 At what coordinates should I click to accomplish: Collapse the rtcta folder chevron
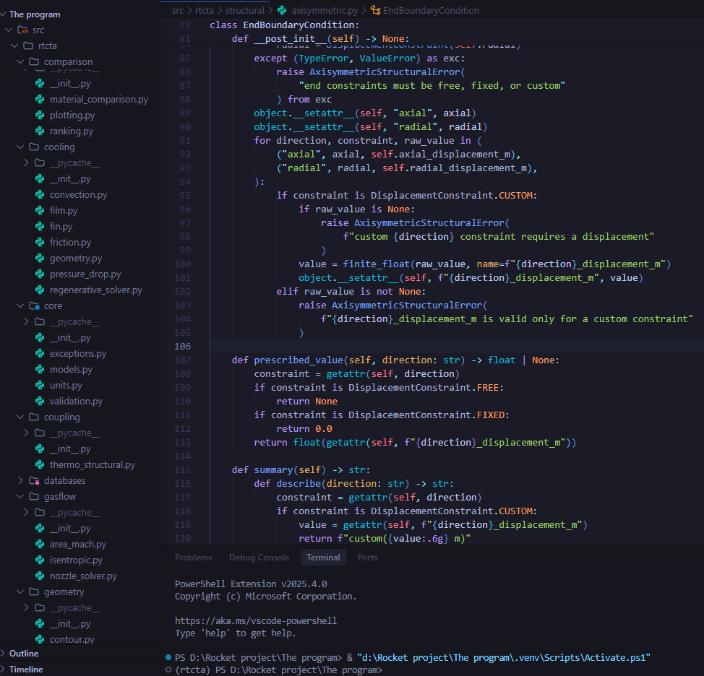click(14, 45)
